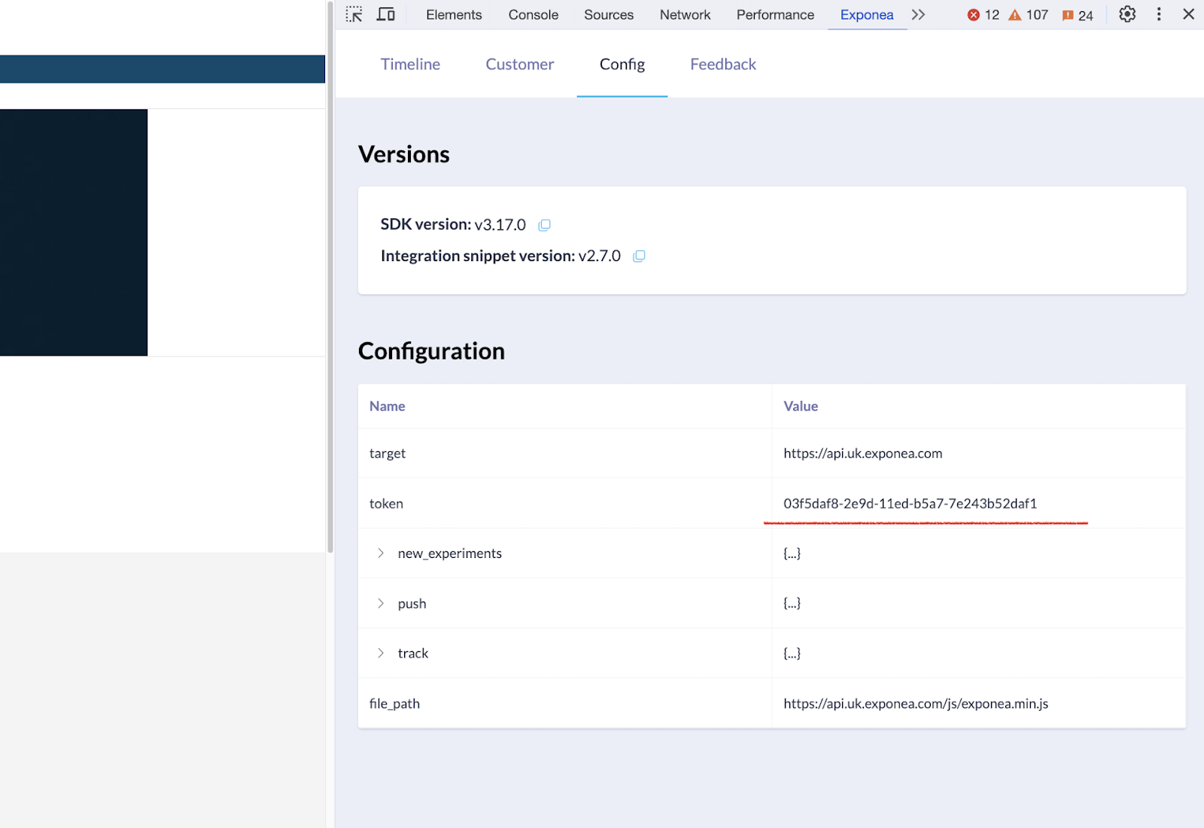Toggle the device toolbar icon

coord(386,14)
